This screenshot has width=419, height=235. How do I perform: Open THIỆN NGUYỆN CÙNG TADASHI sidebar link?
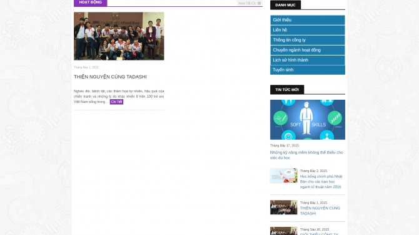point(320,211)
